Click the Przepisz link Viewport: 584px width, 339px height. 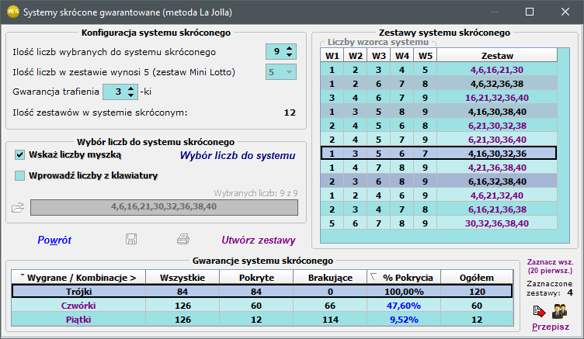click(x=551, y=327)
